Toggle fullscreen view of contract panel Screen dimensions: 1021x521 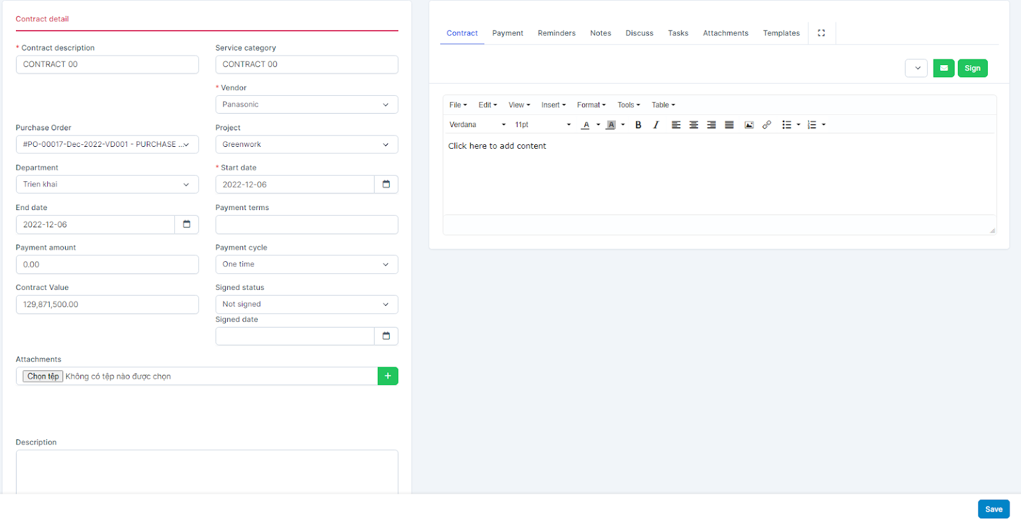coord(821,33)
